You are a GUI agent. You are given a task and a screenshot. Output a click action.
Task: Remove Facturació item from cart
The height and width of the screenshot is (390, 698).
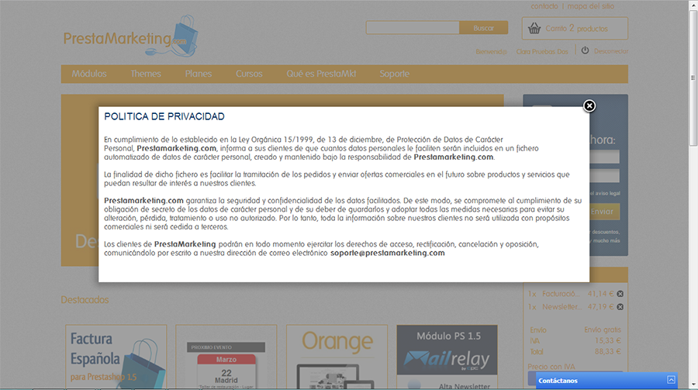point(620,294)
